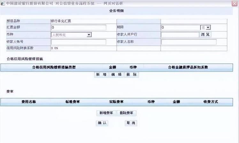Click the 标准费率 column header
This screenshot has height=143, width=239.
pyautogui.click(x=73, y=102)
